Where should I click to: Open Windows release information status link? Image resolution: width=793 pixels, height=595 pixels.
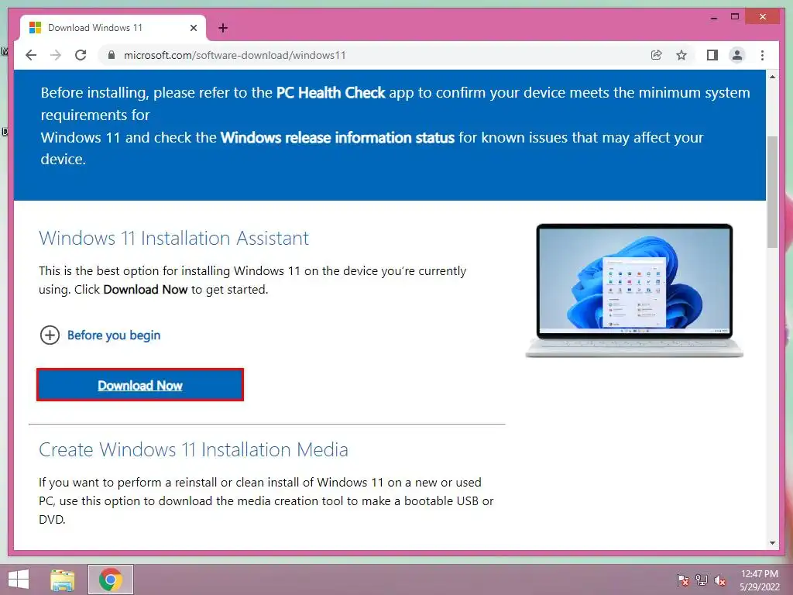[x=338, y=138]
